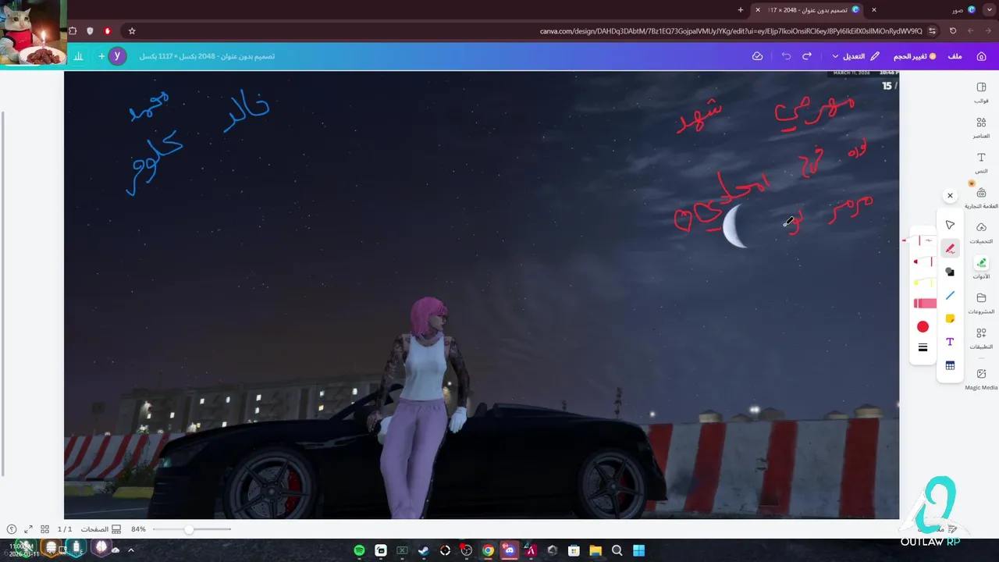Click the browser address bar URL
This screenshot has width=999, height=562.
(731, 31)
